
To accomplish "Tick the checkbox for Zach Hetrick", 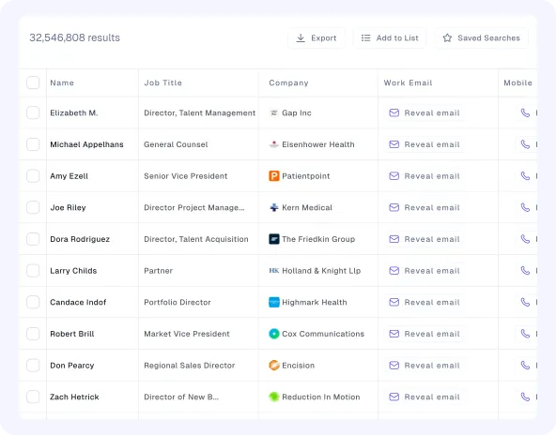I will 33,397.
